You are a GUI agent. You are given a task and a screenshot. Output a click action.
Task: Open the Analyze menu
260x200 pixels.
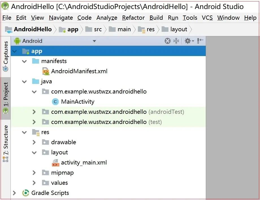pos(107,18)
